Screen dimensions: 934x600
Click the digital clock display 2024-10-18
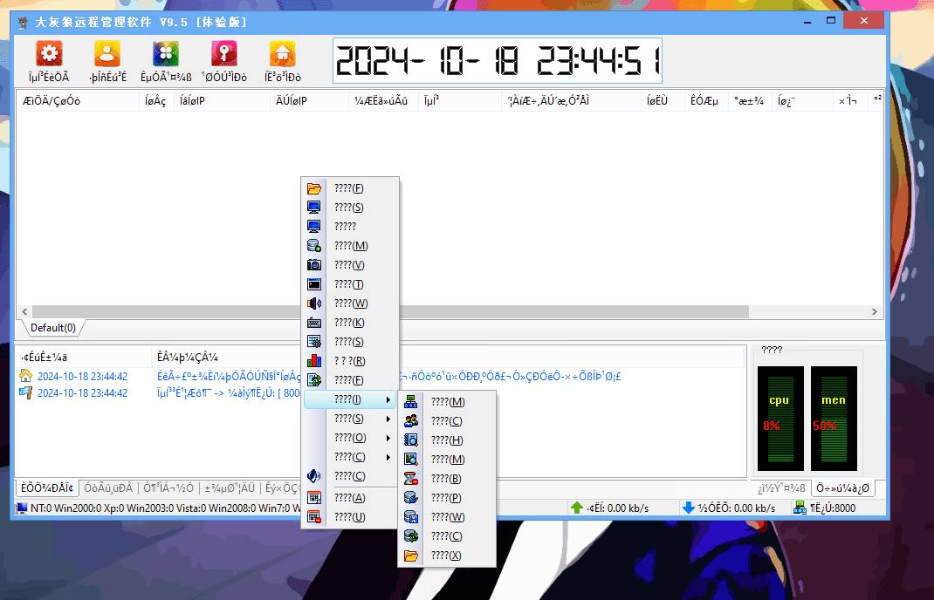[x=498, y=61]
